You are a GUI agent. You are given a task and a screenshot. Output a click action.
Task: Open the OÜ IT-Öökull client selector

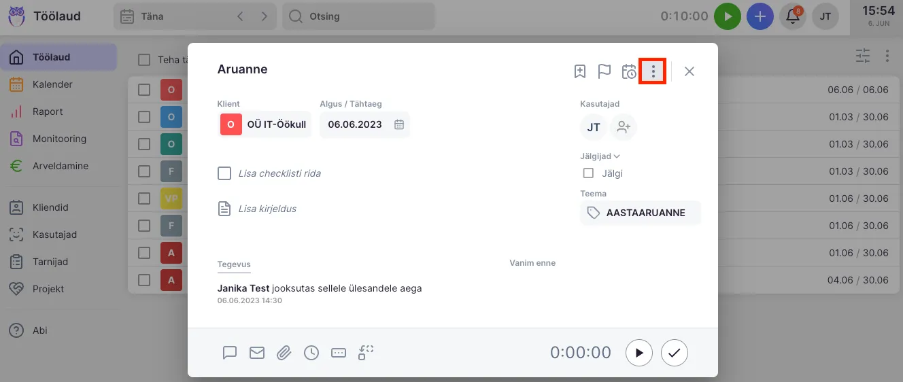tap(265, 125)
